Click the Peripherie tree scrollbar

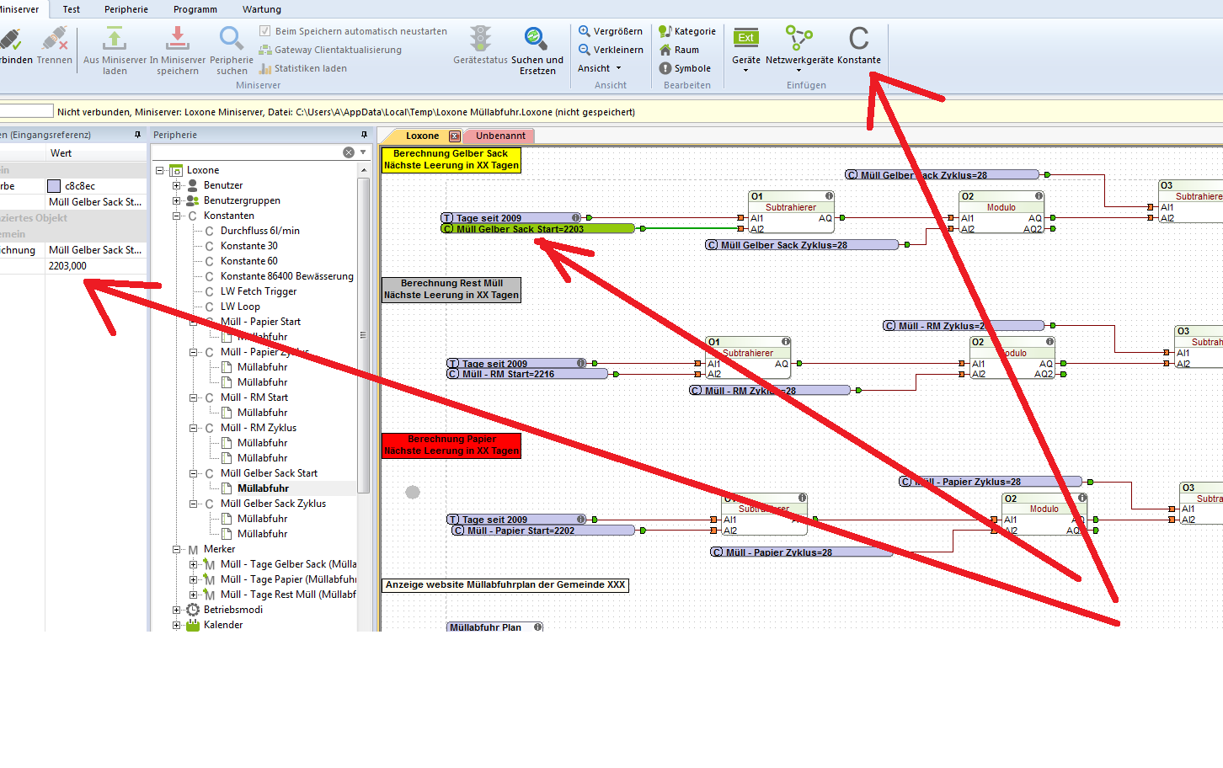(364, 334)
